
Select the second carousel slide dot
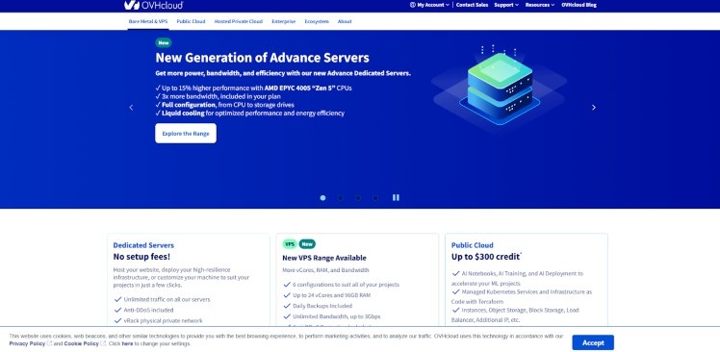pyautogui.click(x=340, y=198)
